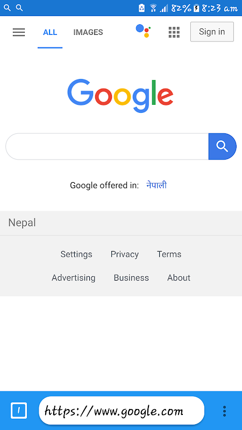242x430 pixels.
Task: Tap the Wi-Fi status icon
Action: (153, 8)
